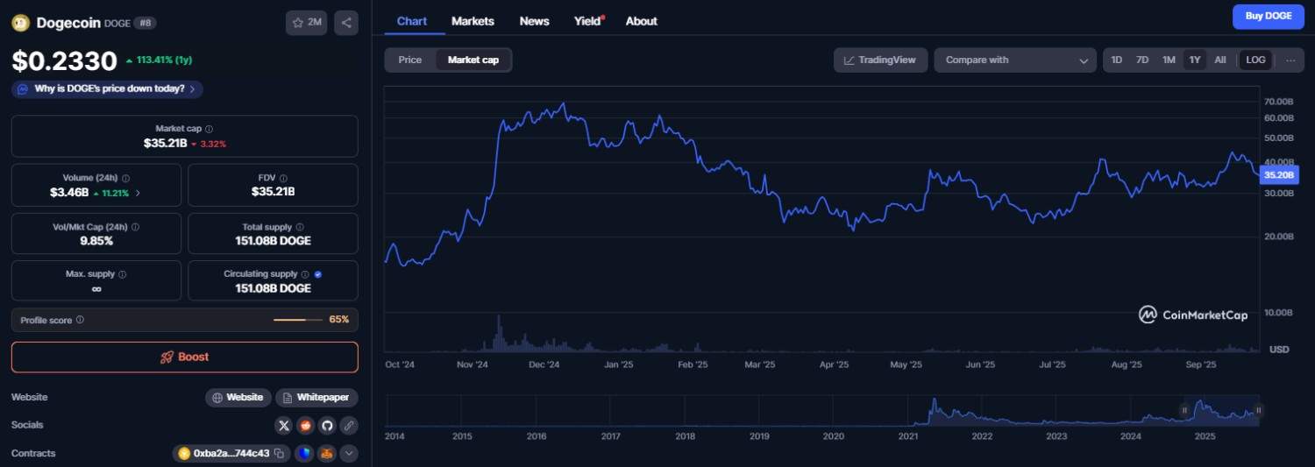The image size is (1315, 467).
Task: Click info icon beside Circulating supply
Action: tap(305, 274)
